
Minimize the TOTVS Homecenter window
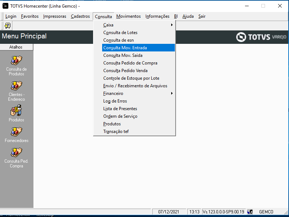246,6
